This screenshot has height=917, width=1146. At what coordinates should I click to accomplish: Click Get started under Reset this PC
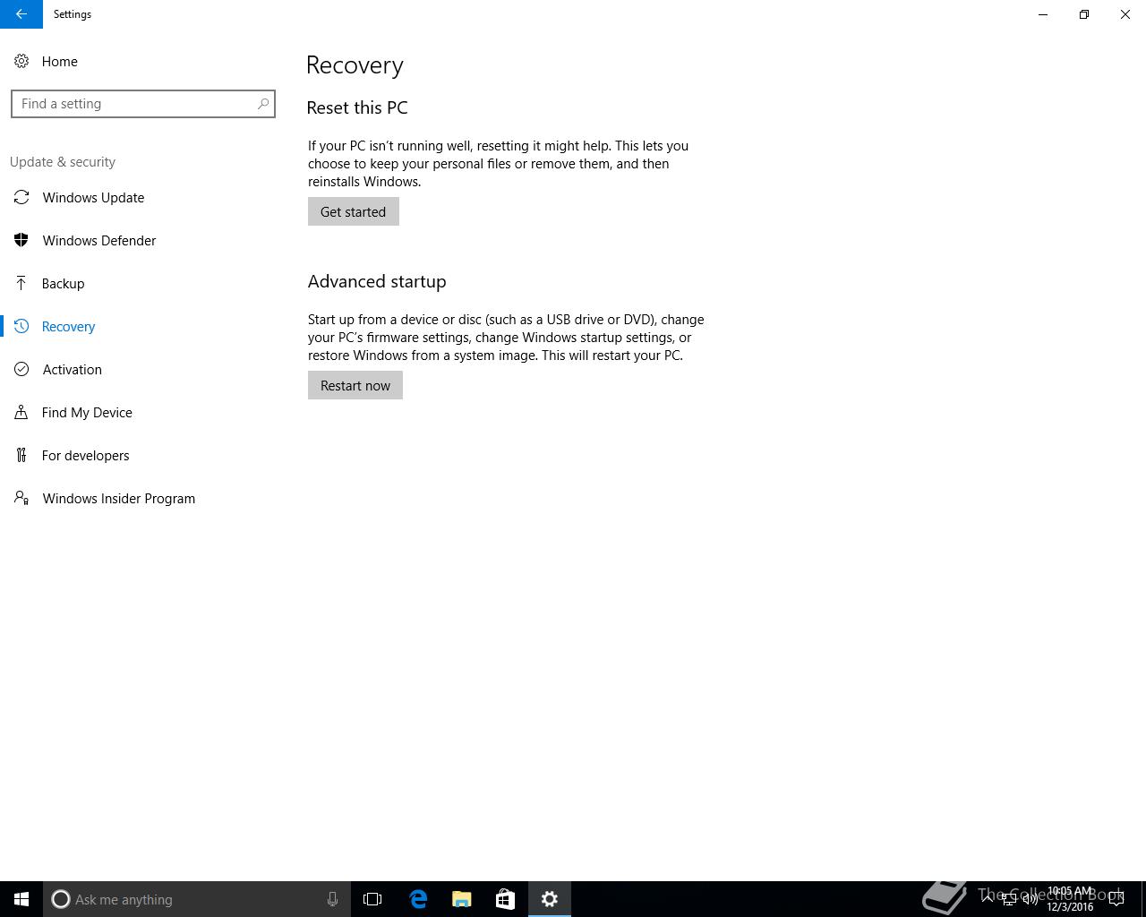[354, 211]
